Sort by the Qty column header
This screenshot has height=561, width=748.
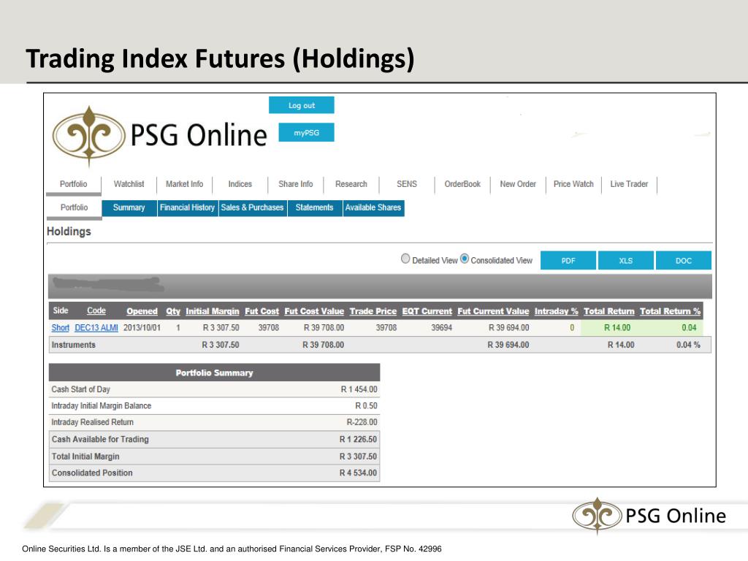click(172, 311)
